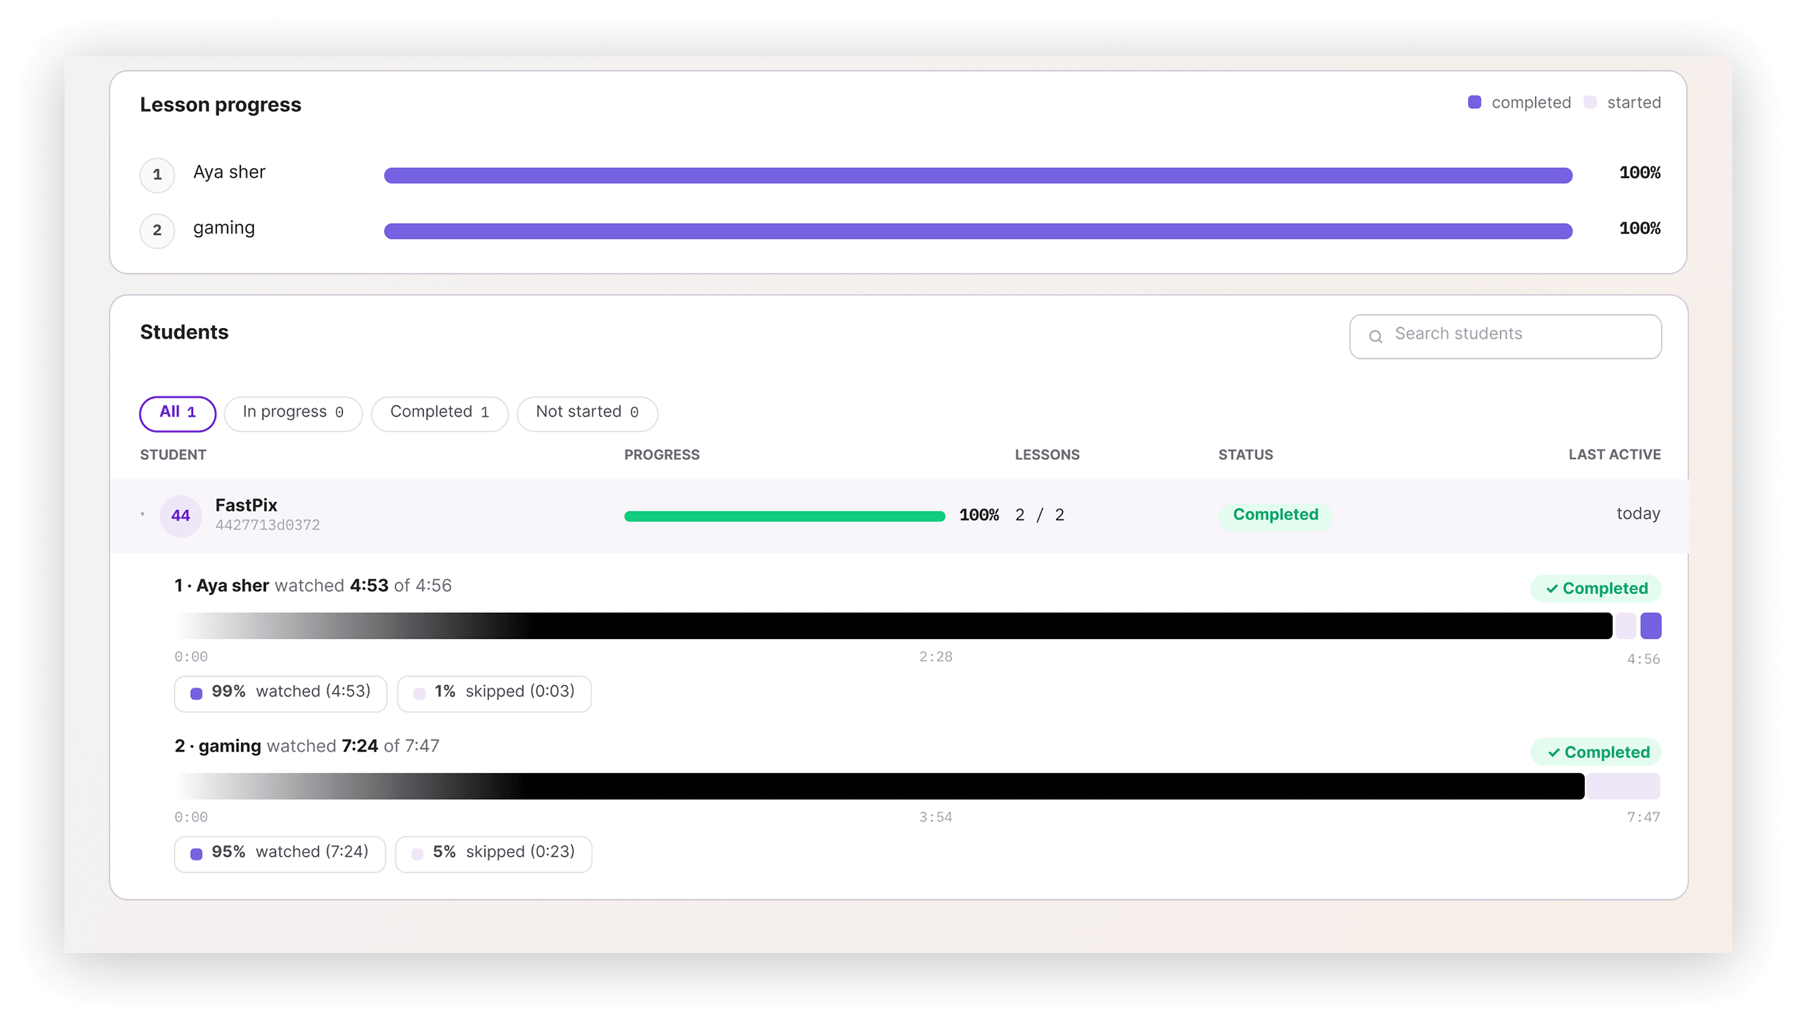Select the Completed filter tab
This screenshot has height=1026, width=1797.
[x=440, y=412]
